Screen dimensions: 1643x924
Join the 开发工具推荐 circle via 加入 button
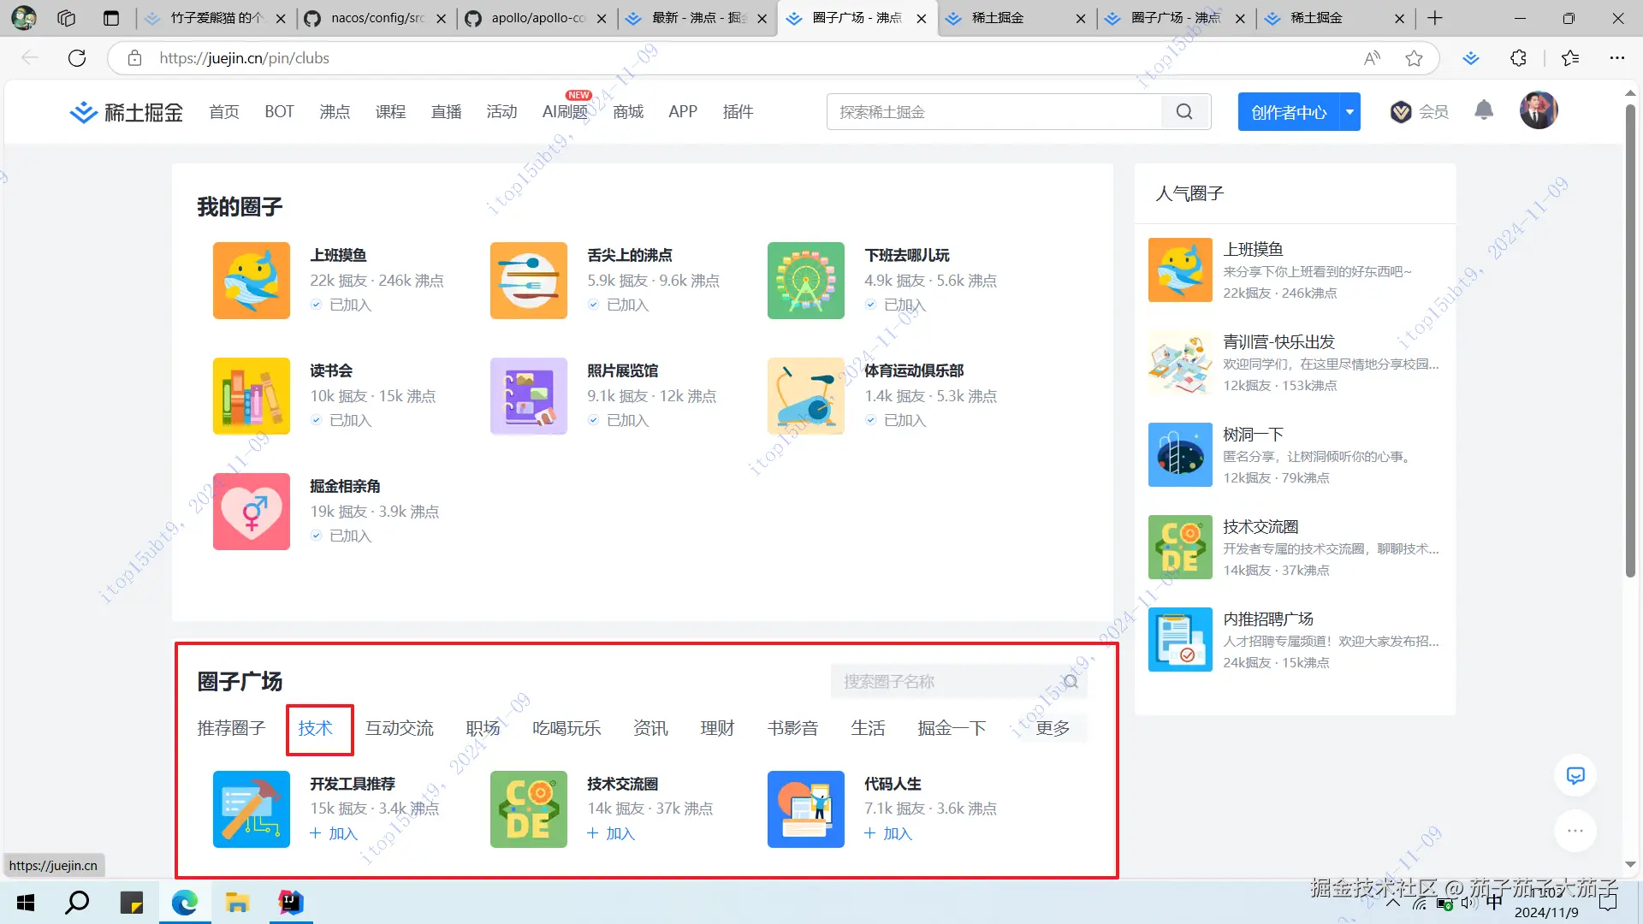tap(333, 833)
